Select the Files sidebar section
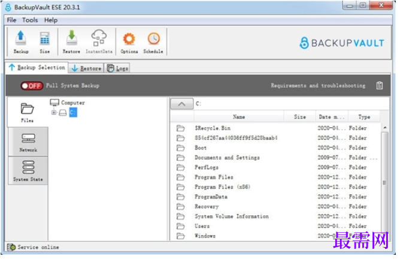 28,112
